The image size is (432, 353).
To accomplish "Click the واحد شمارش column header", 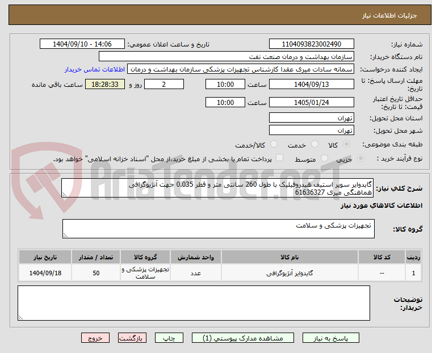I will [x=196, y=257].
